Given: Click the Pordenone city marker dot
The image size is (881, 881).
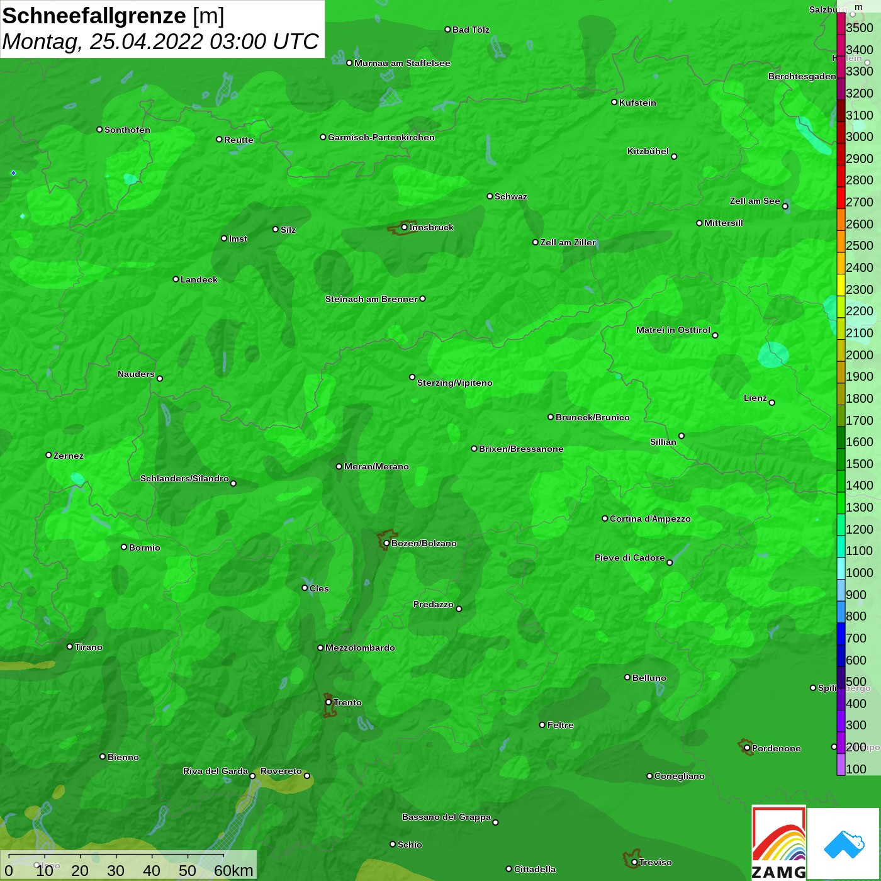Looking at the screenshot, I should (x=747, y=748).
